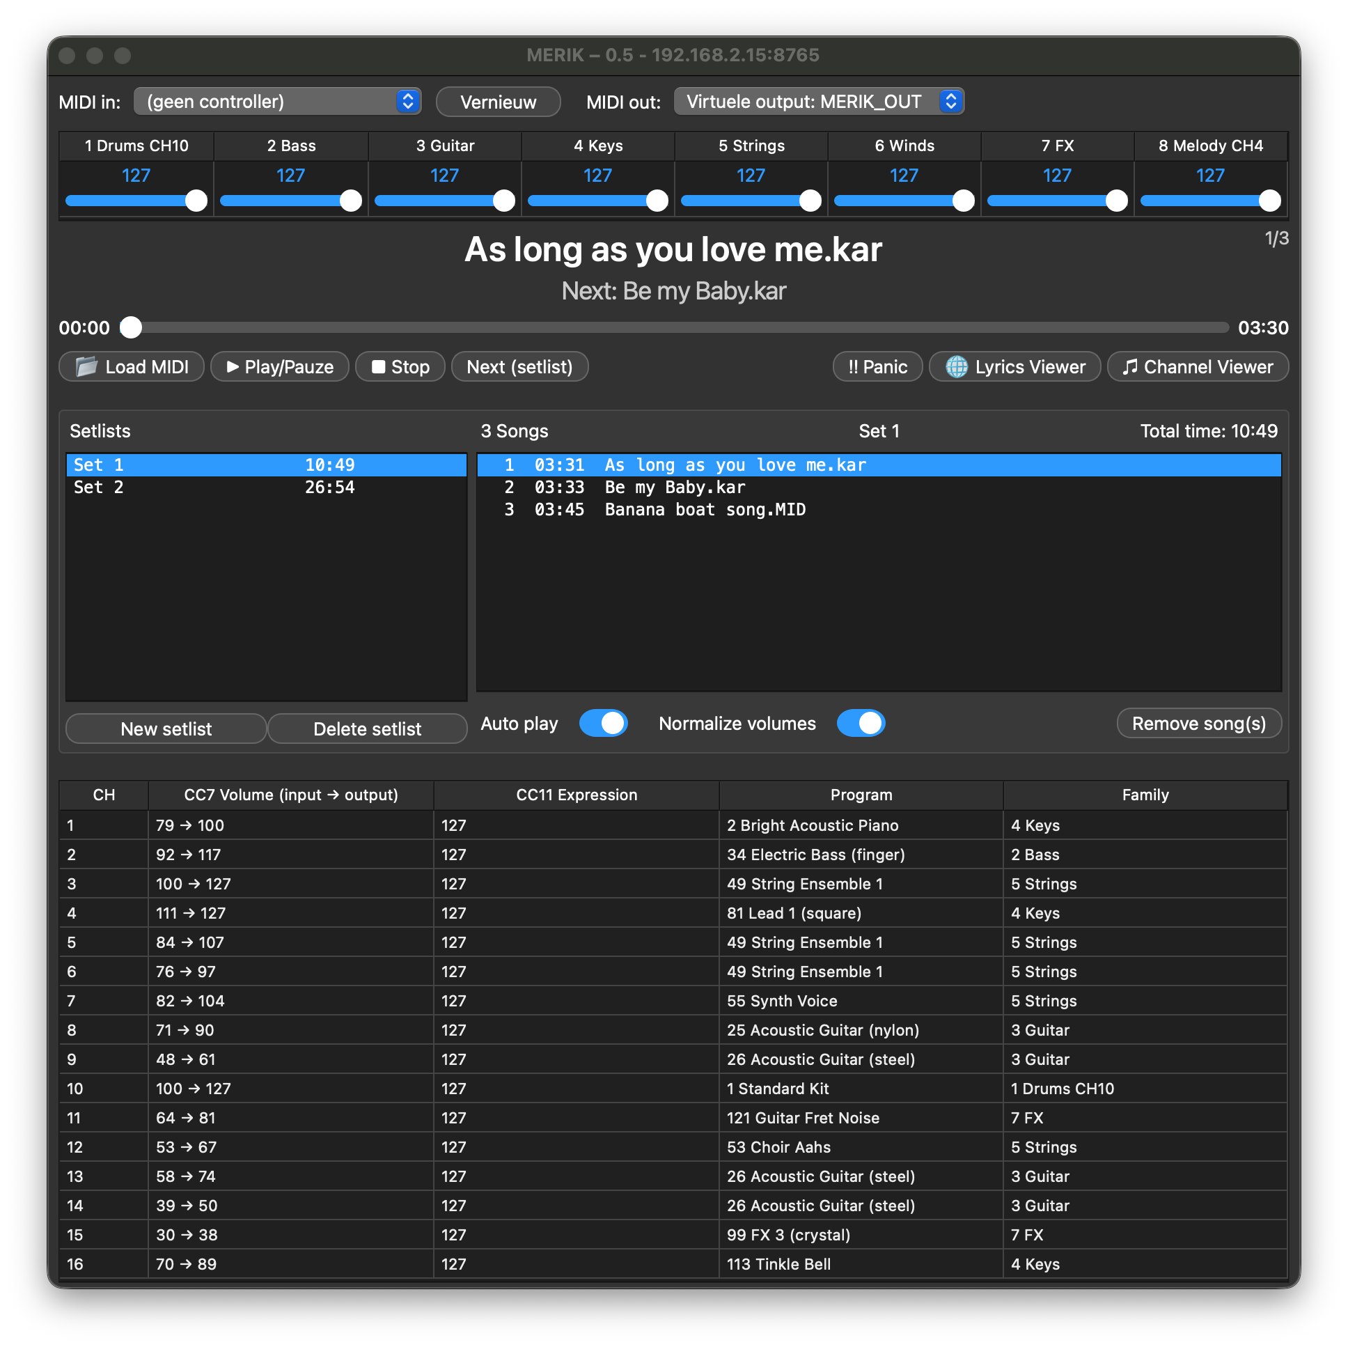Image resolution: width=1348 pixels, height=1347 pixels.
Task: Click the Vernieuw refresh button
Action: 497,102
